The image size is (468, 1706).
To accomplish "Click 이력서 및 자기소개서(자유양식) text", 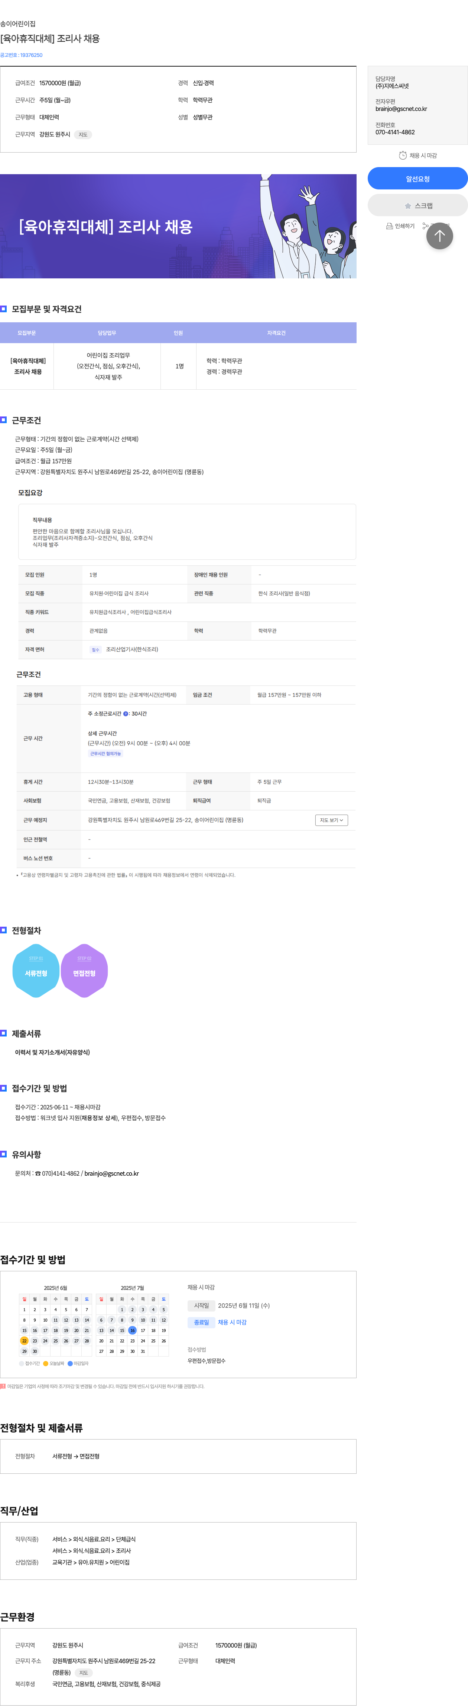I will coord(52,1052).
